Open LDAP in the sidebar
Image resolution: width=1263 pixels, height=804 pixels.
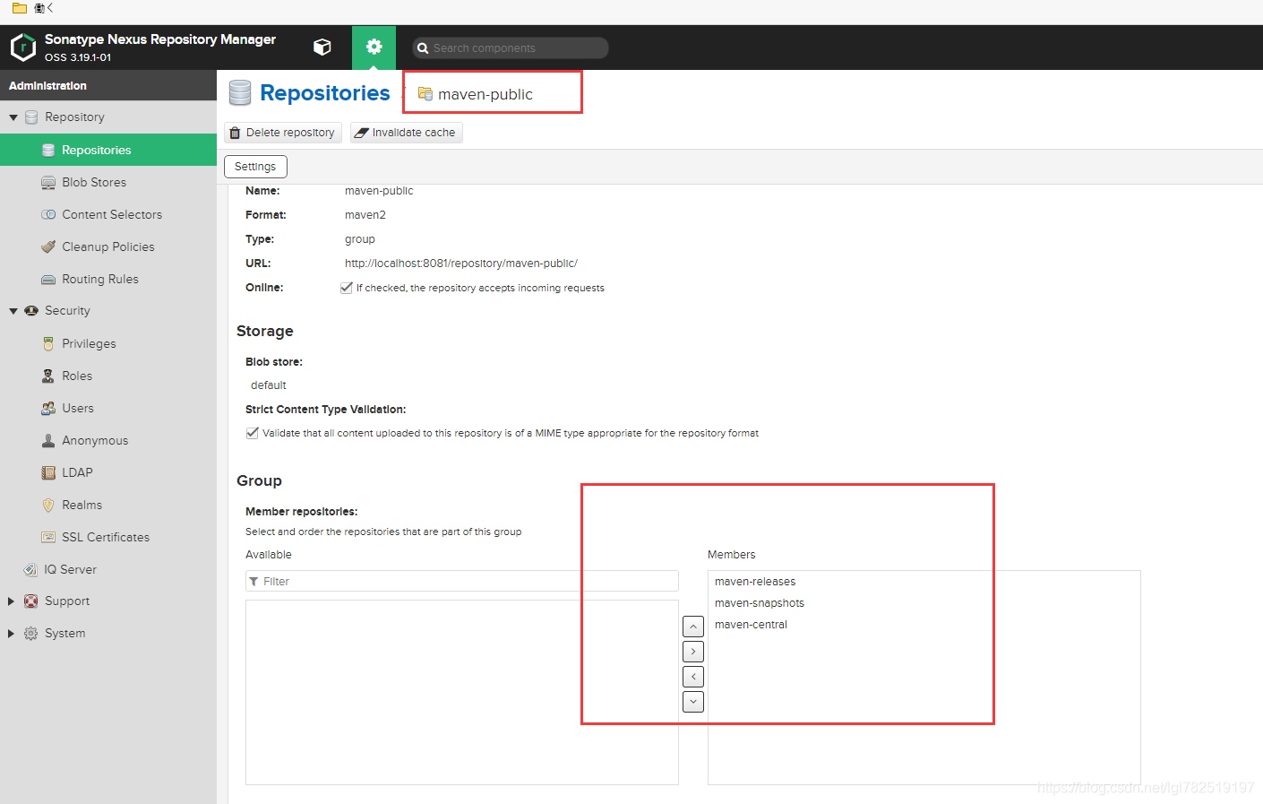click(x=108, y=472)
